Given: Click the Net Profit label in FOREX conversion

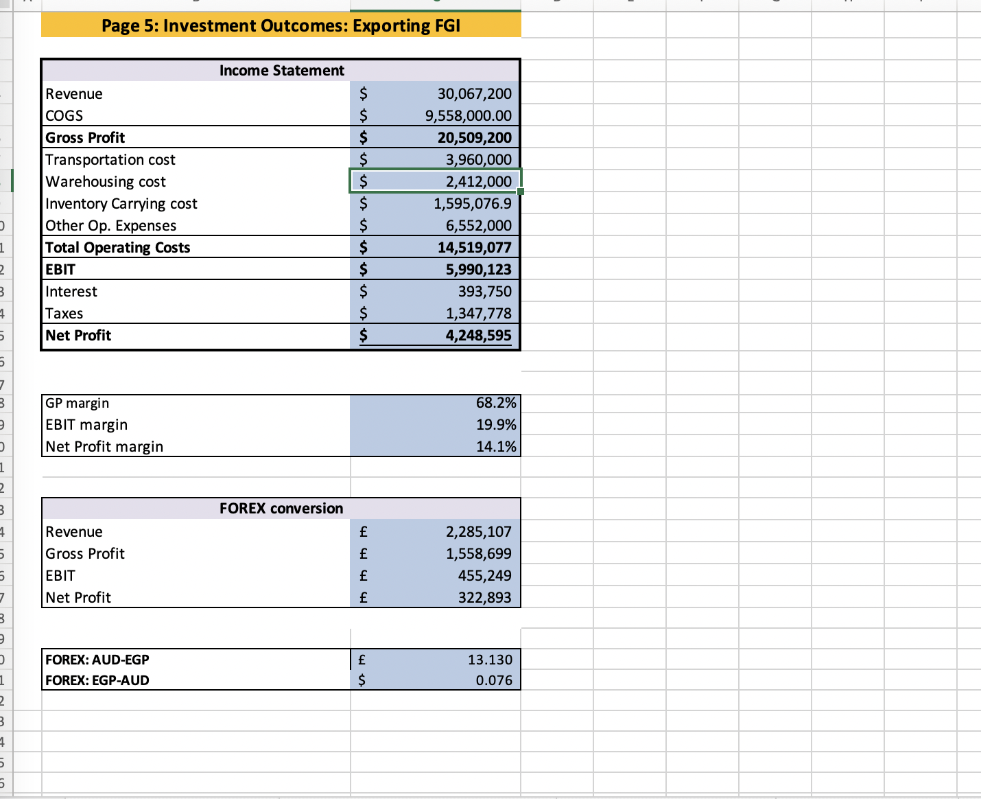Looking at the screenshot, I should [78, 598].
